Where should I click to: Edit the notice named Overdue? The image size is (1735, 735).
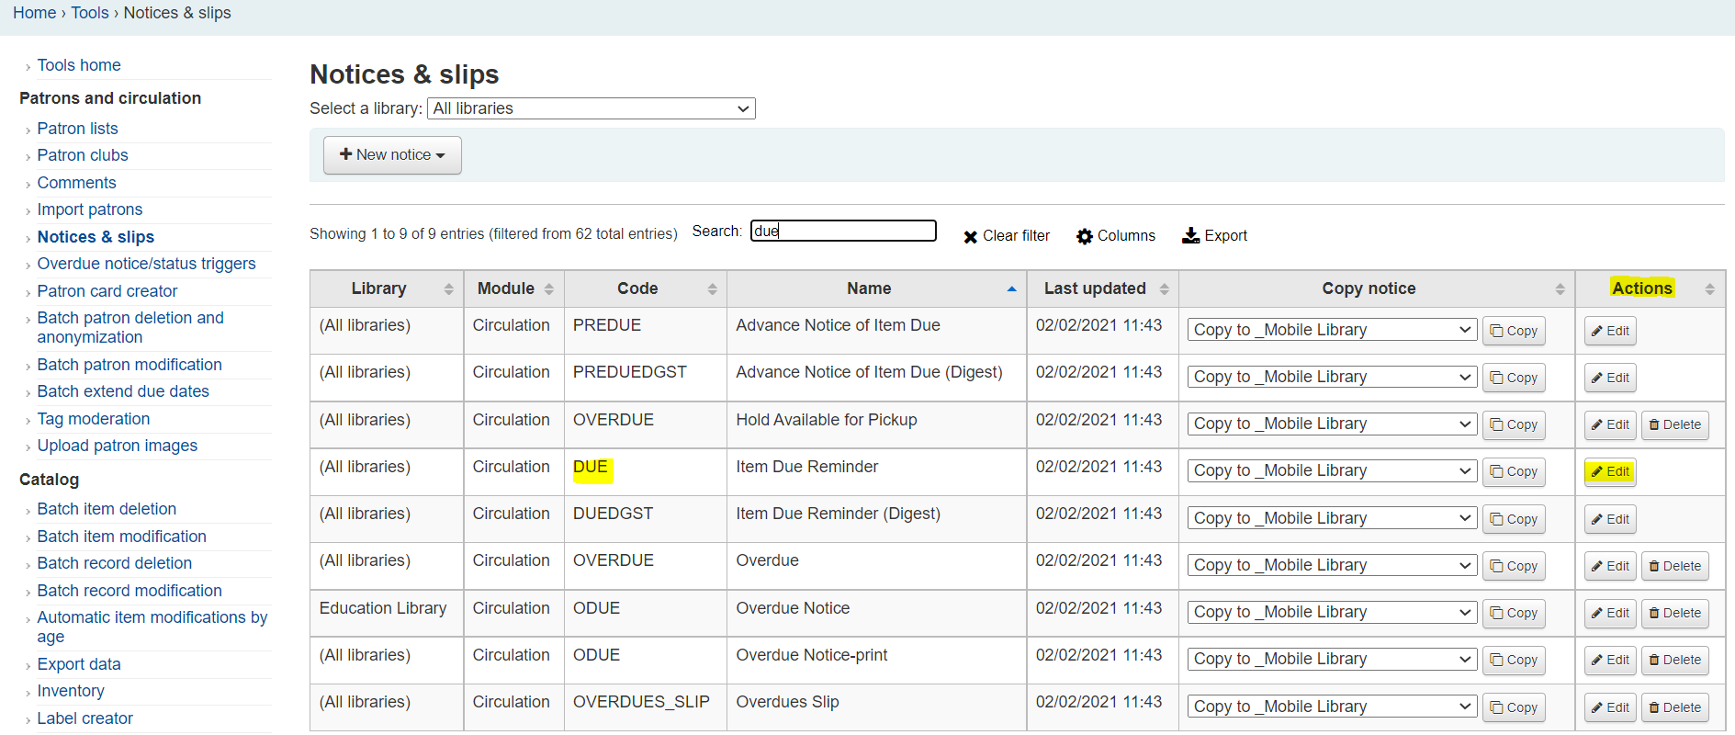[1610, 566]
